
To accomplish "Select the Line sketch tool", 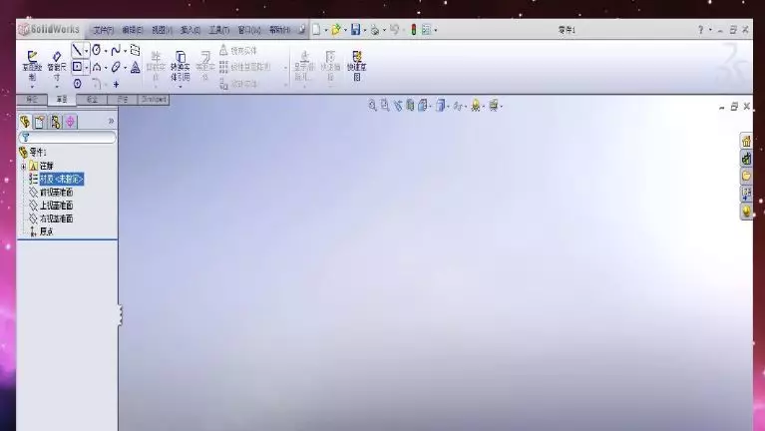I will (77, 50).
